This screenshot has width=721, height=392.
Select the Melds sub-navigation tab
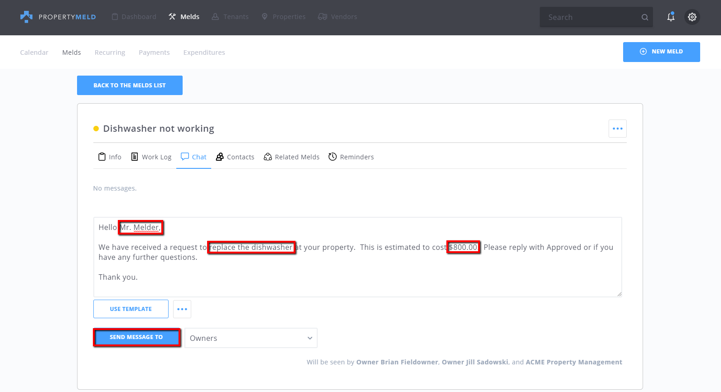(72, 53)
